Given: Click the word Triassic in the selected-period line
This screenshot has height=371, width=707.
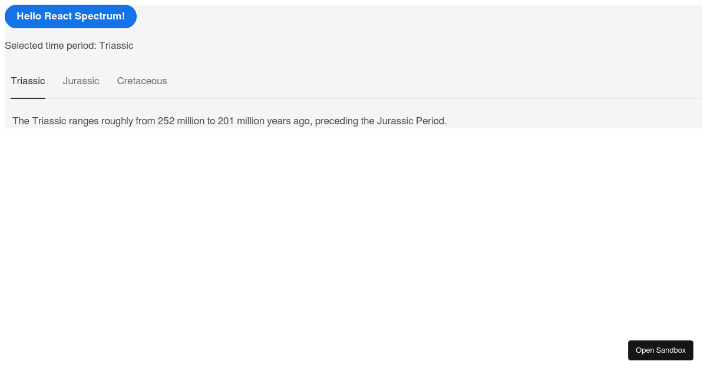Looking at the screenshot, I should coord(116,46).
